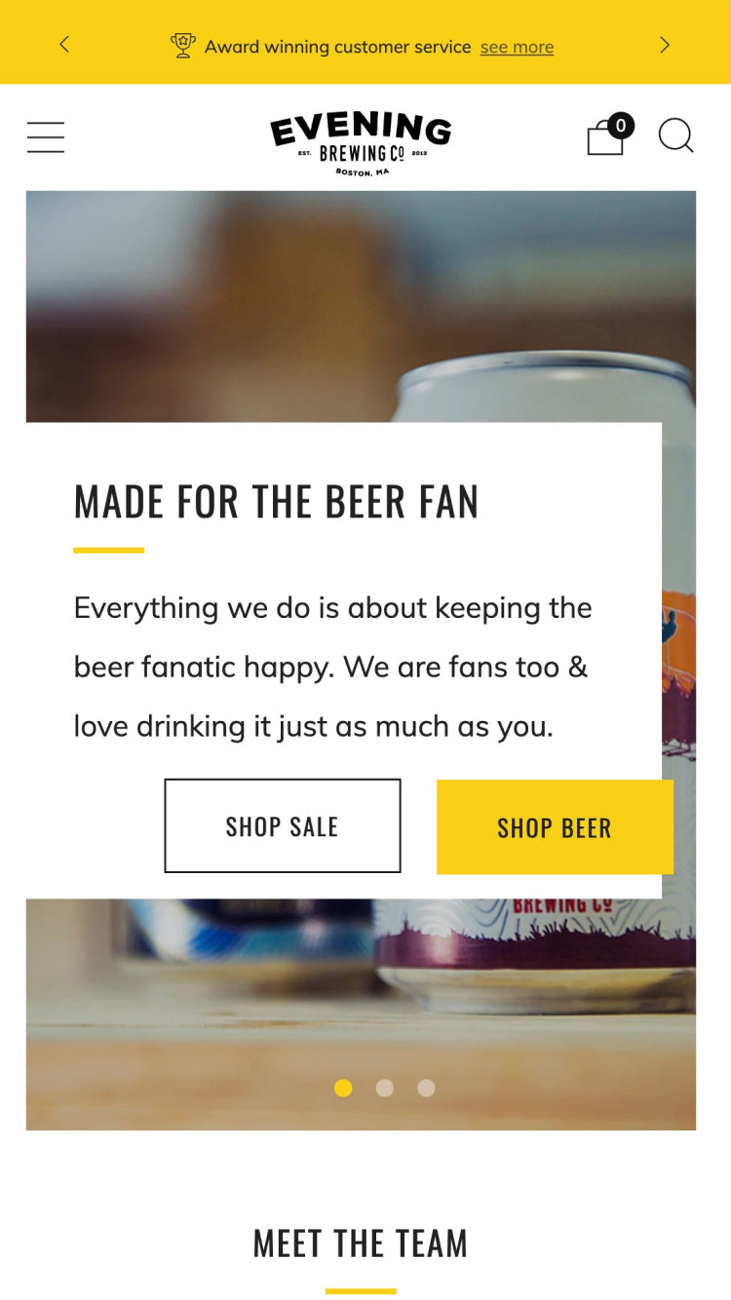
Task: Open the hamburger navigation menu
Action: click(x=46, y=137)
